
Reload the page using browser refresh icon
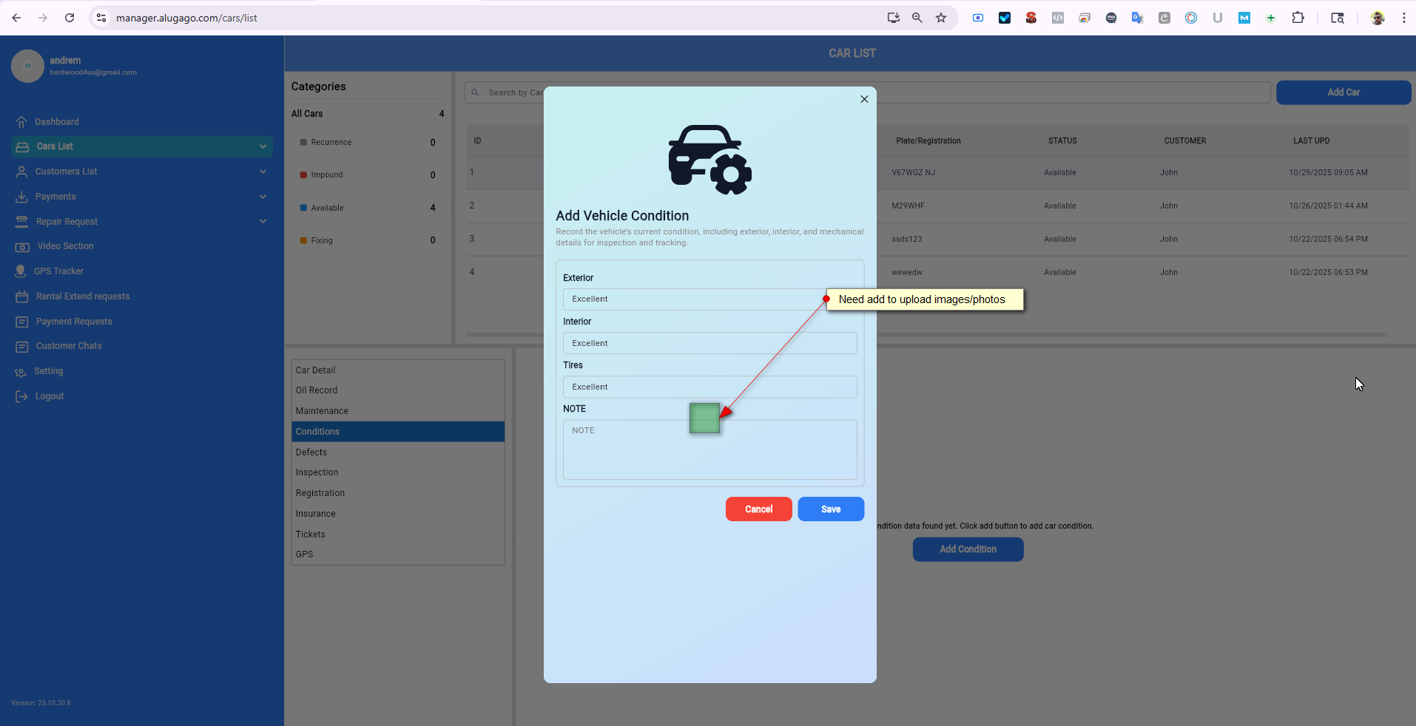click(70, 18)
